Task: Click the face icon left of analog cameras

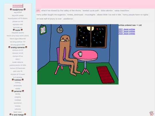Action: (x=9, y=47)
